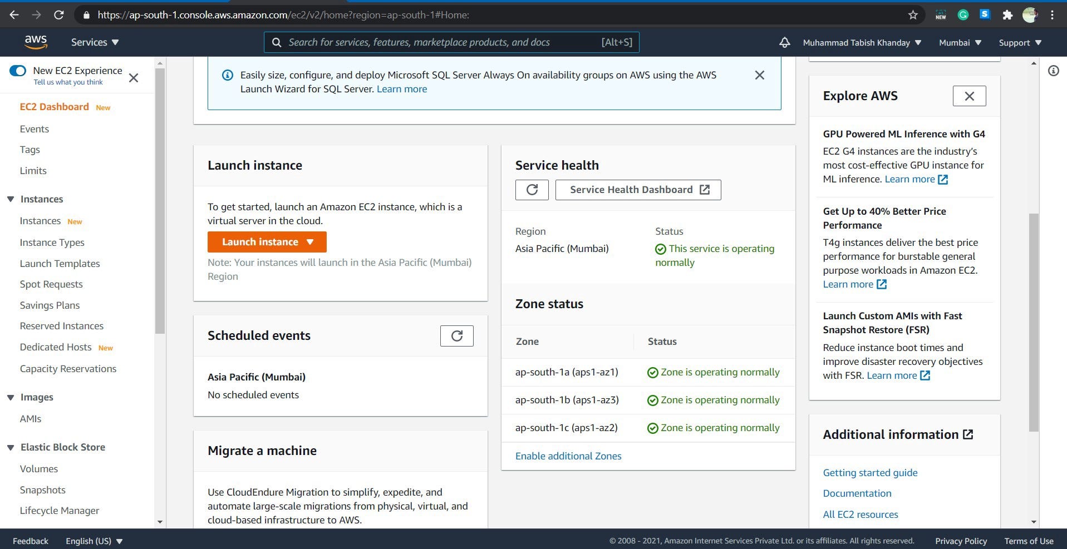Open the browser profile avatar
Viewport: 1067px width, 549px height.
click(1030, 15)
